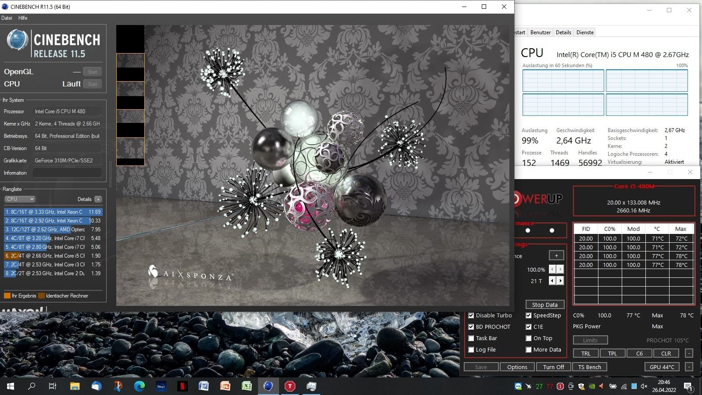Increase the 21 T value arrow
702x395 pixels.
(x=560, y=281)
